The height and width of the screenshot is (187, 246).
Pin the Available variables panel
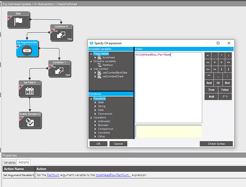click(x=131, y=49)
